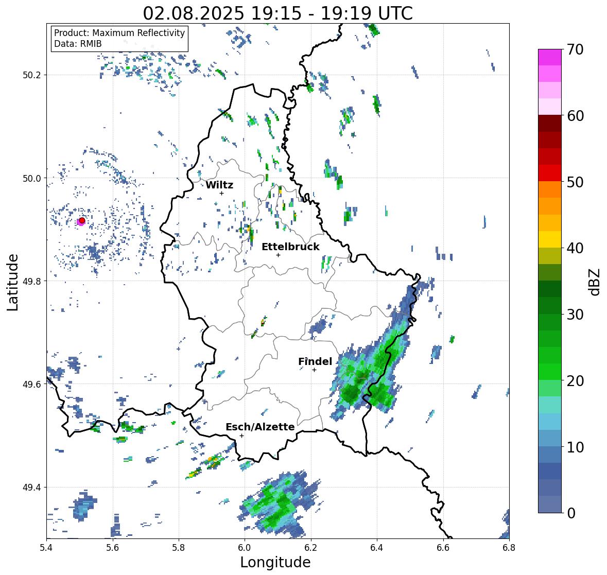The width and height of the screenshot is (607, 575).
Task: Click latitude tick label 50.2
Action: pos(32,75)
